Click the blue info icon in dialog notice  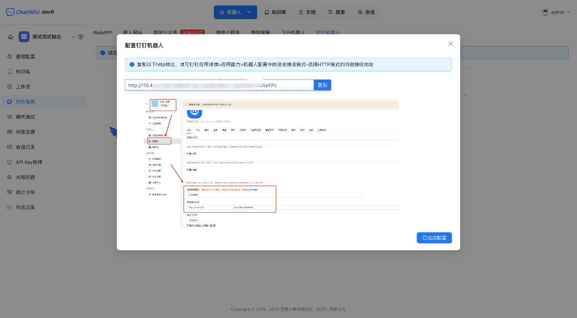pos(132,65)
